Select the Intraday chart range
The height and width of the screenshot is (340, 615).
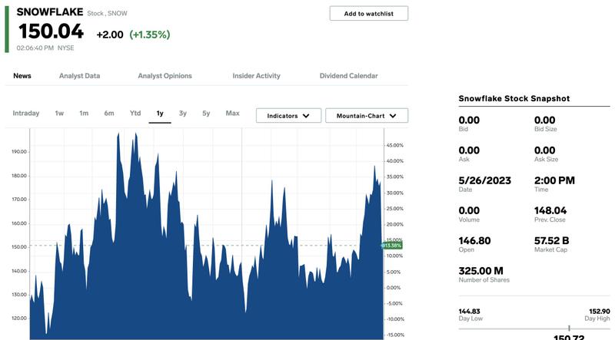pos(26,113)
